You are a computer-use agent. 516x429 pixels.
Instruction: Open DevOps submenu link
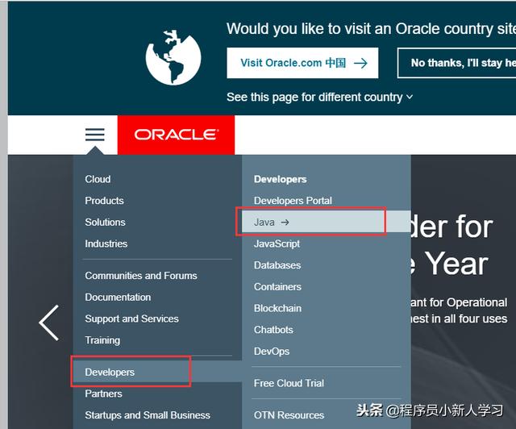(x=272, y=352)
